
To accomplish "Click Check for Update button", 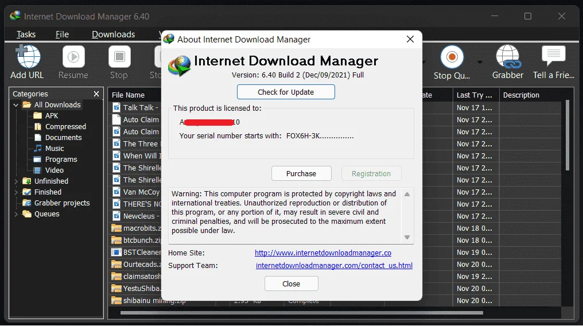I will [x=286, y=92].
